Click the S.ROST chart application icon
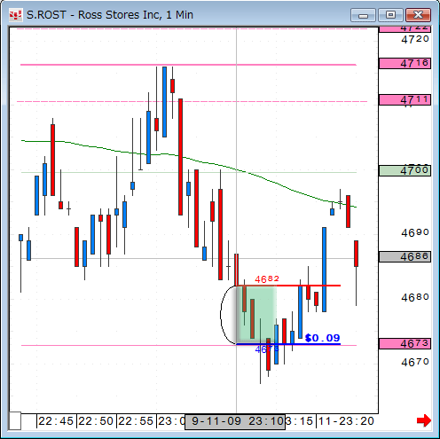 15,15
